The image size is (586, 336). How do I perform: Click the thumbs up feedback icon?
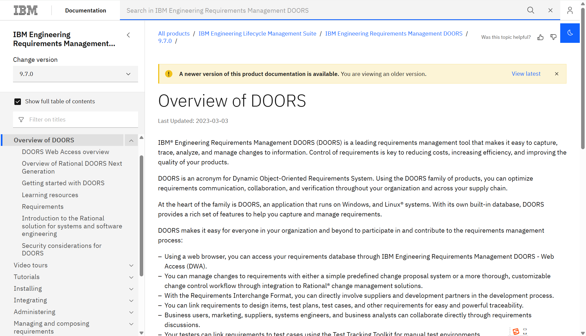(540, 37)
